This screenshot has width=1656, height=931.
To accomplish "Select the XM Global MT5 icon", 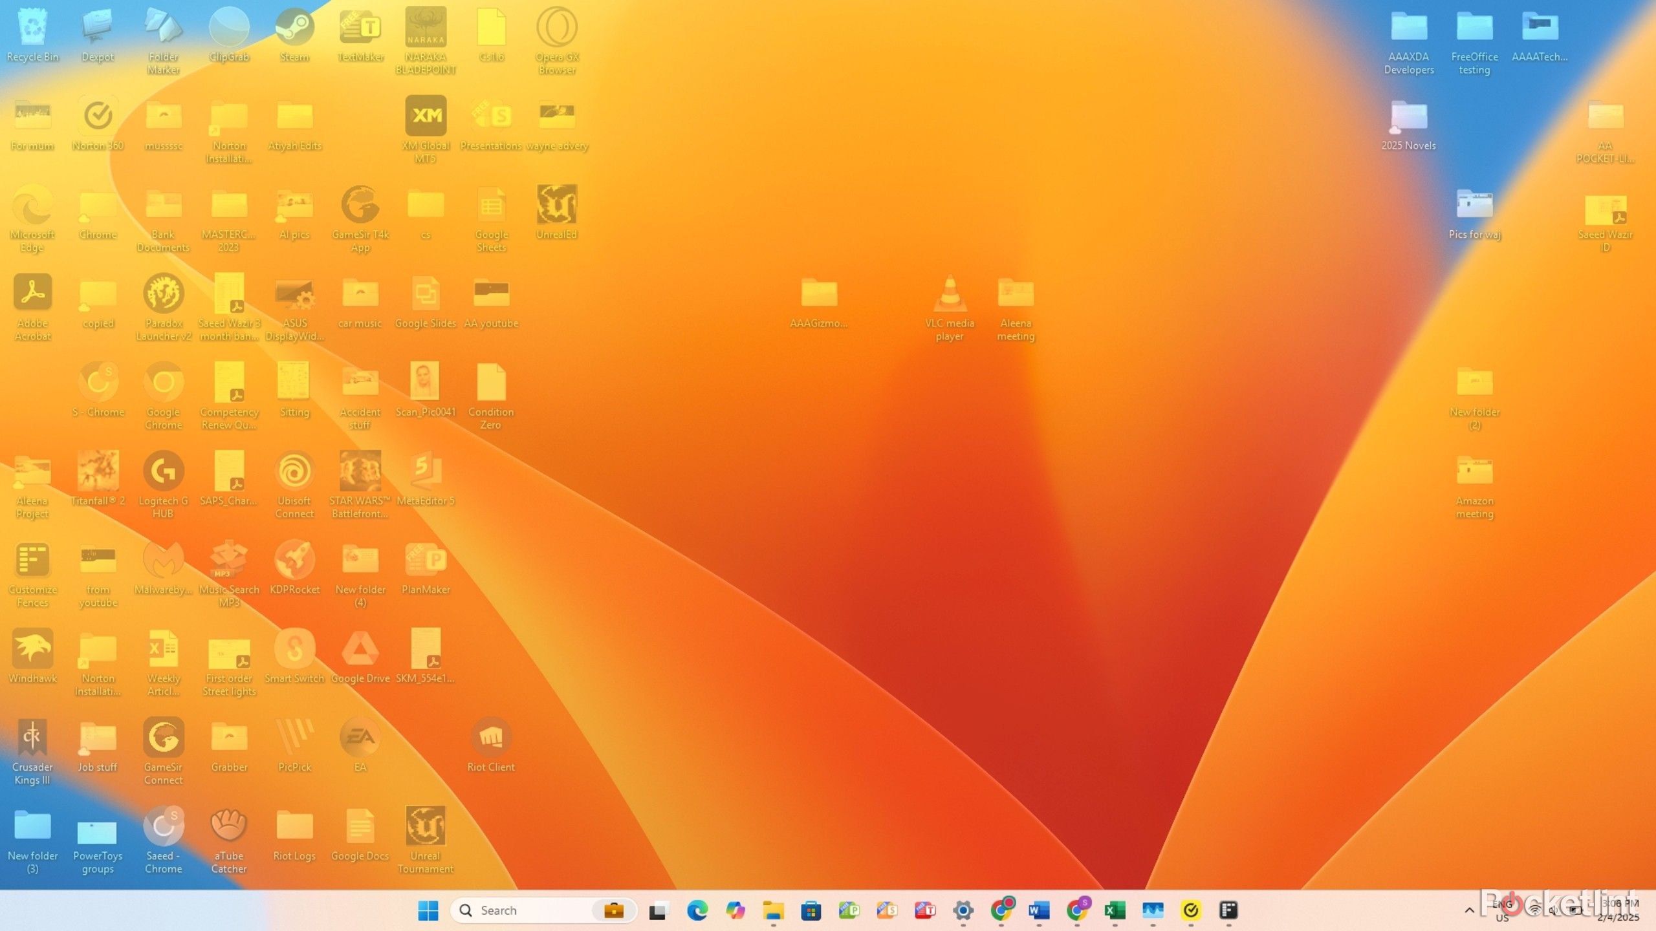I will tap(426, 129).
